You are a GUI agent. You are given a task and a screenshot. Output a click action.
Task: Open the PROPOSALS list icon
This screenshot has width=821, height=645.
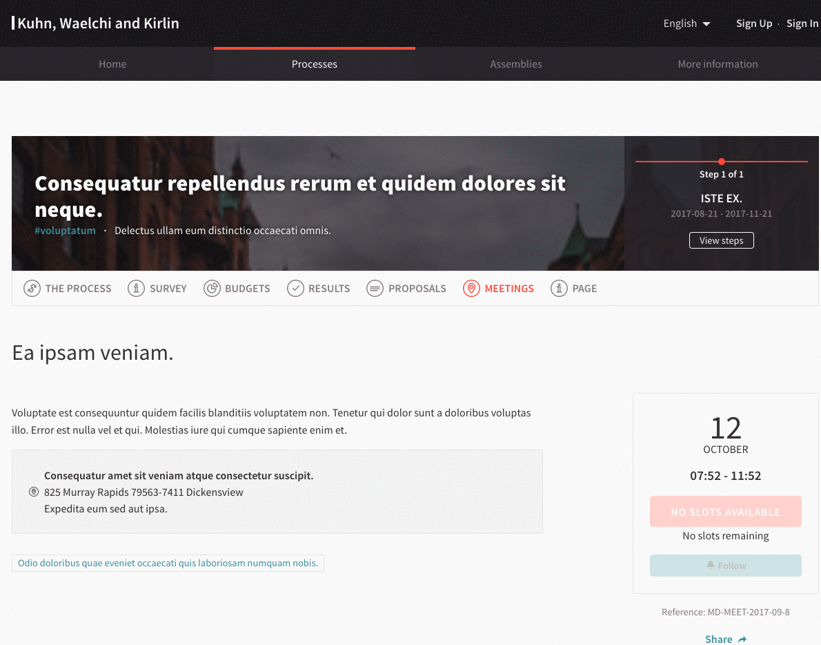[375, 288]
